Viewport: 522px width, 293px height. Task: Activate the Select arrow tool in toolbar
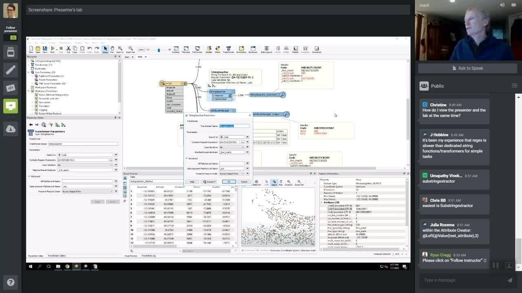coord(105,49)
